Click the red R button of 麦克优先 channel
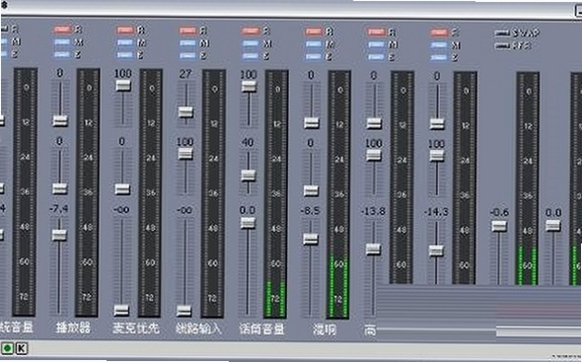This screenshot has width=582, height=362. click(124, 30)
